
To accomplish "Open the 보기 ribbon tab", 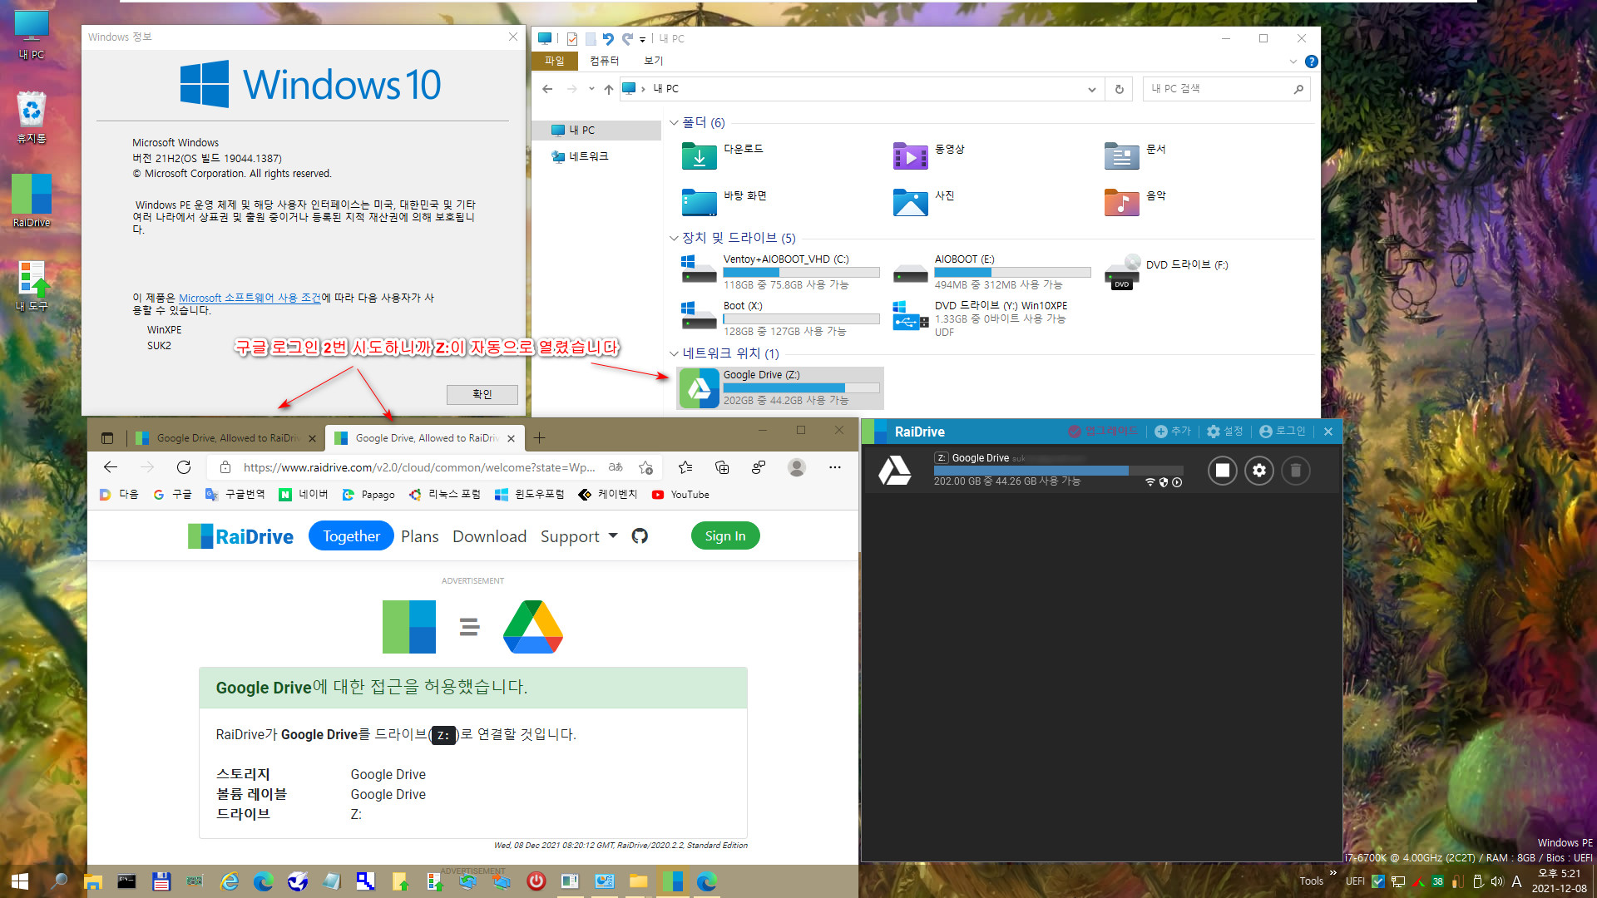I will point(654,61).
